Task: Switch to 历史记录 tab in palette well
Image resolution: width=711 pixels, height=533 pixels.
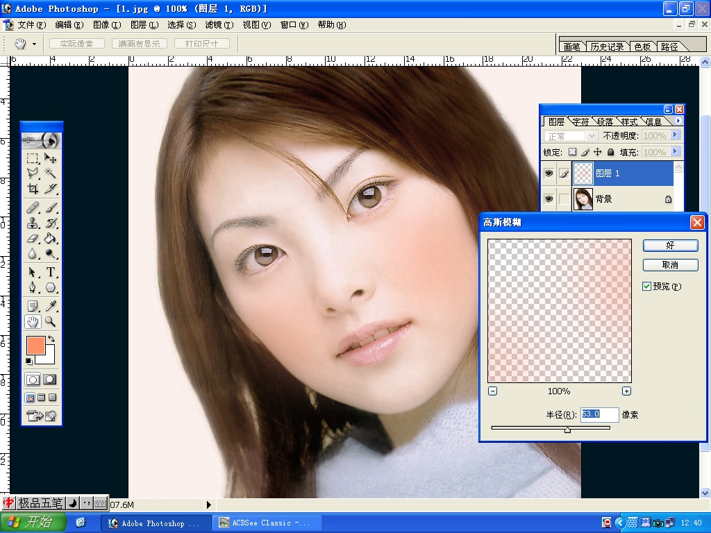Action: coord(607,46)
